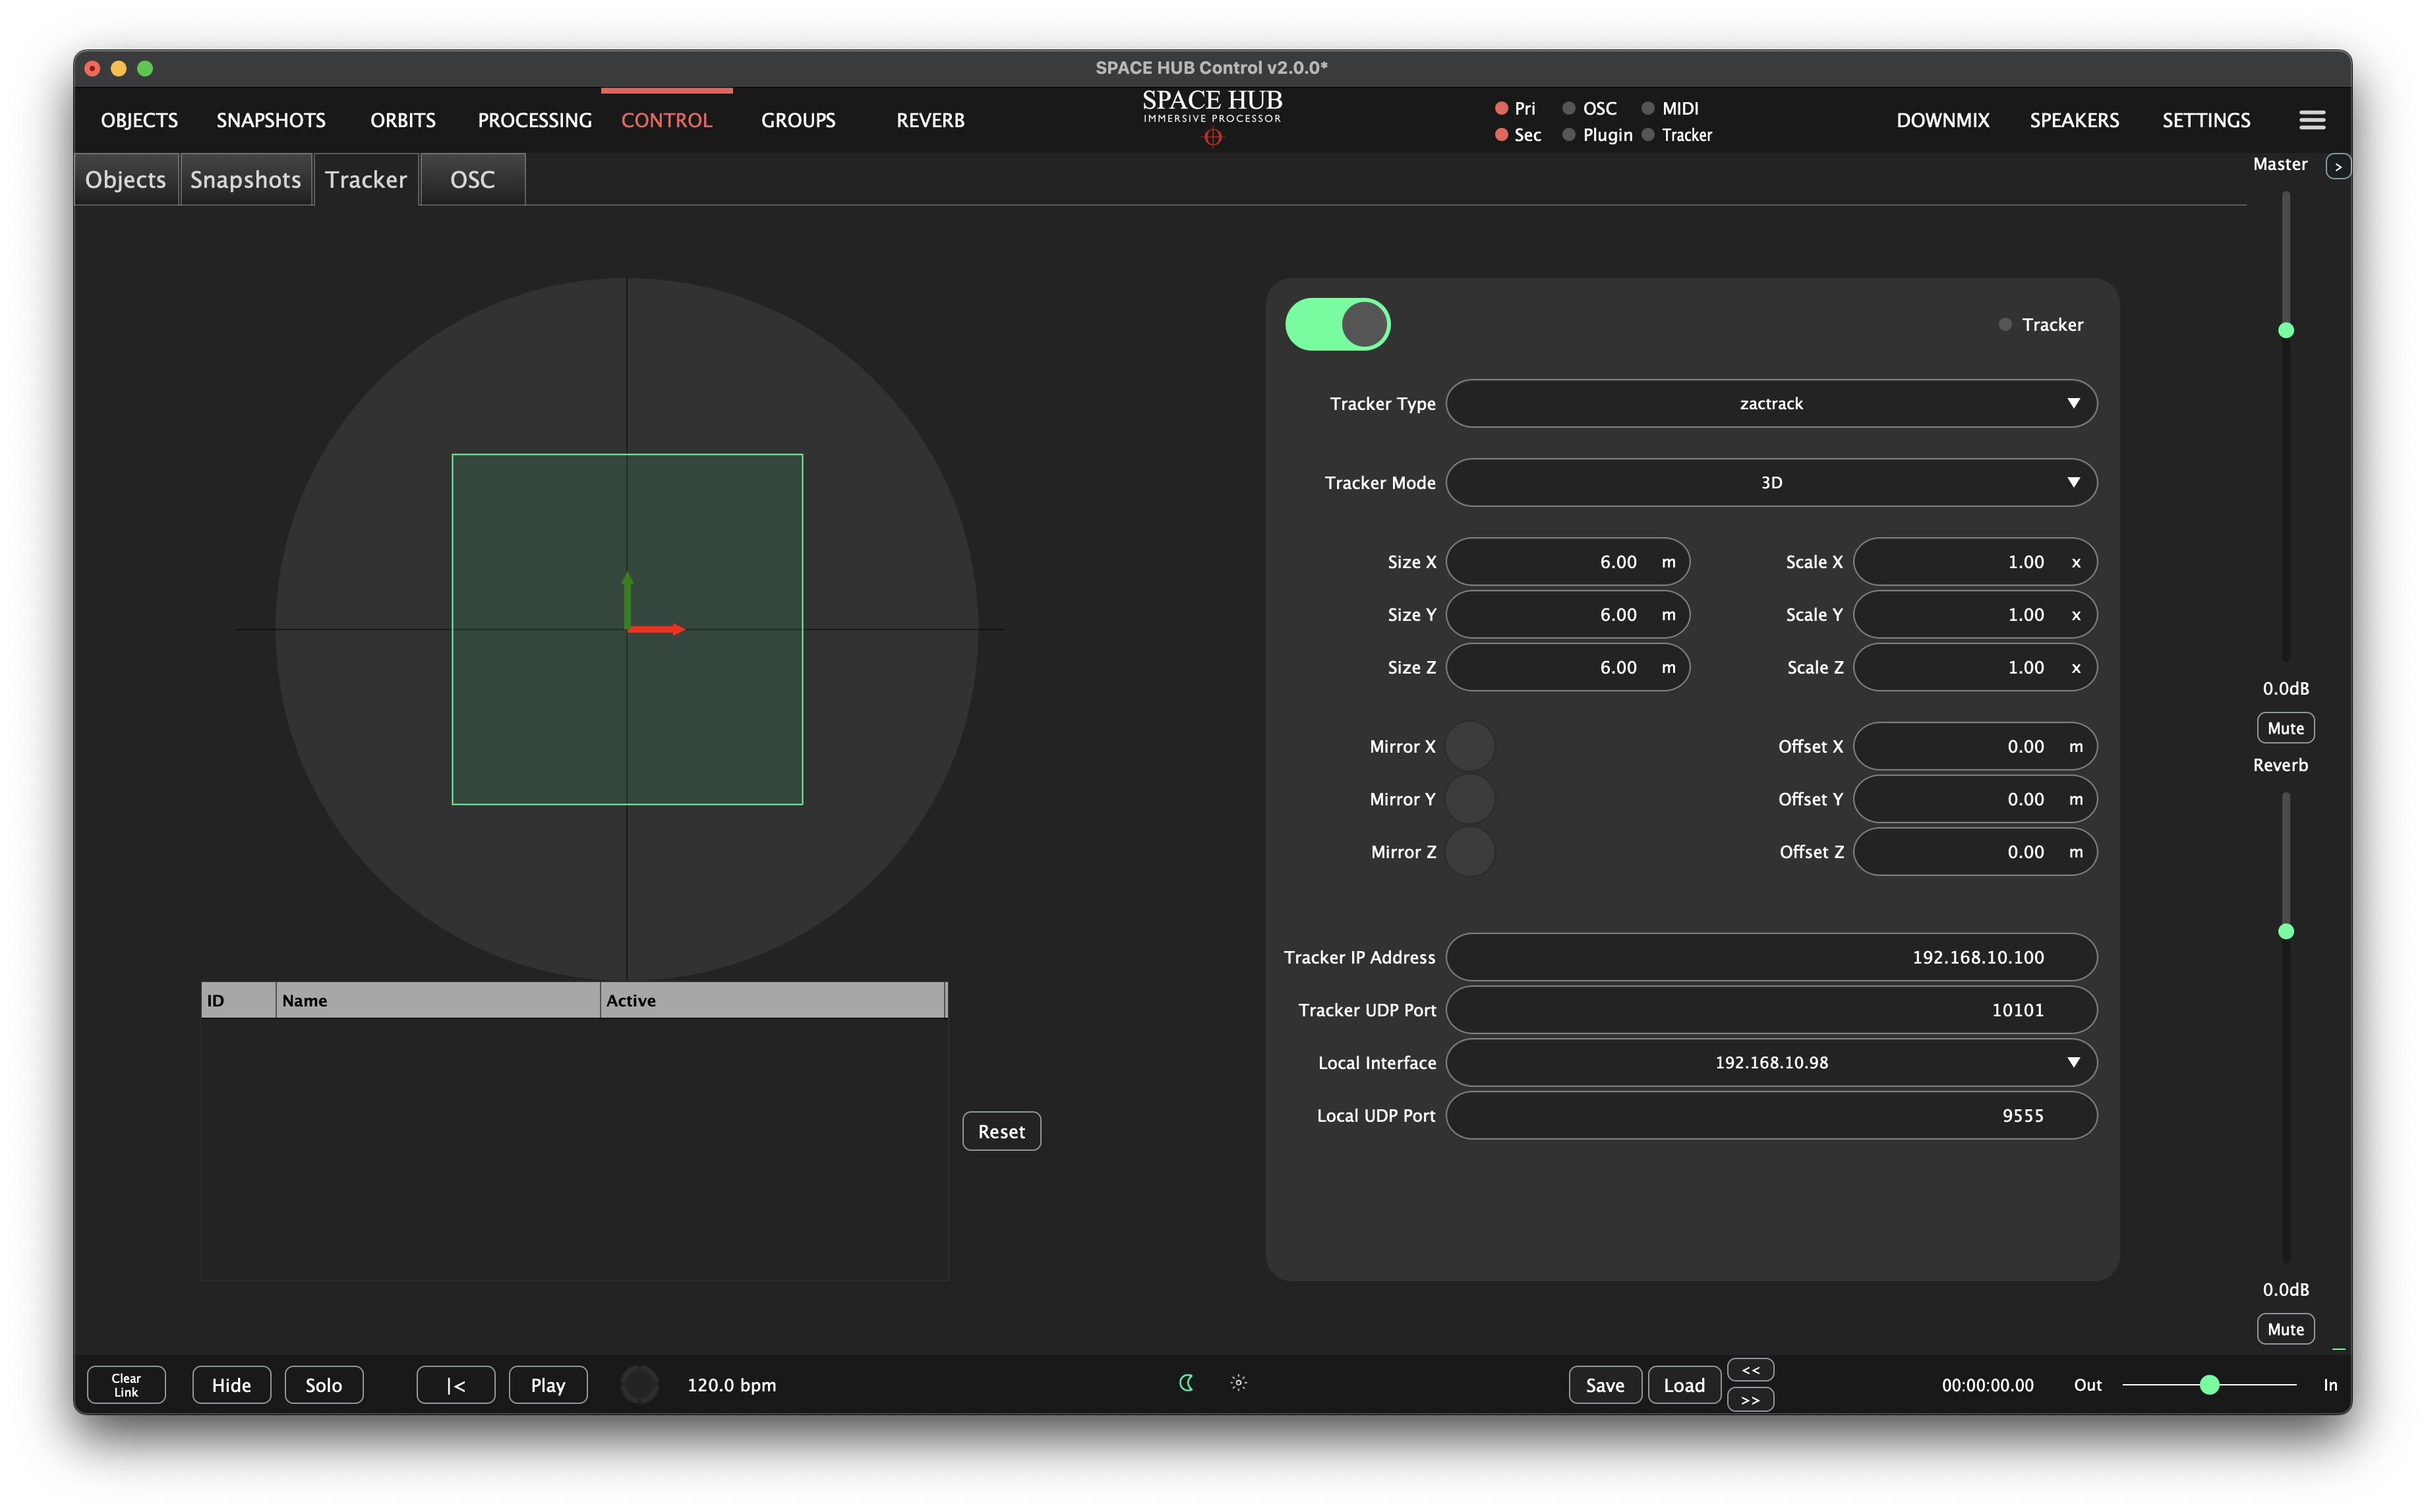This screenshot has width=2426, height=1512.
Task: Click the << previous snapshot button
Action: (x=1750, y=1370)
